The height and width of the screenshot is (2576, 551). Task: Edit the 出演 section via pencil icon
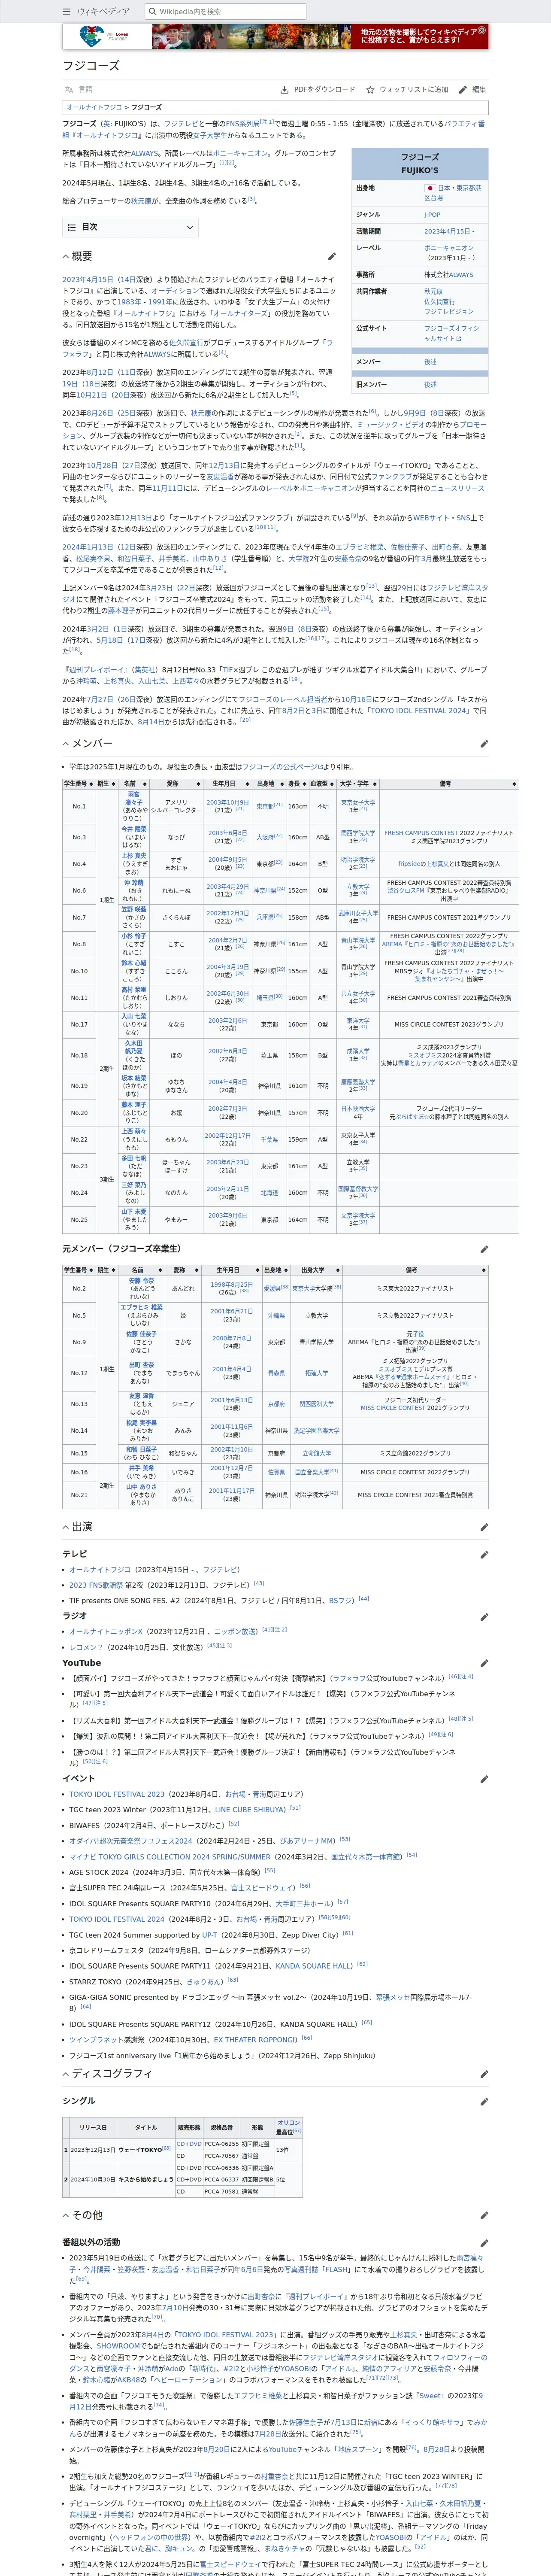point(483,1527)
